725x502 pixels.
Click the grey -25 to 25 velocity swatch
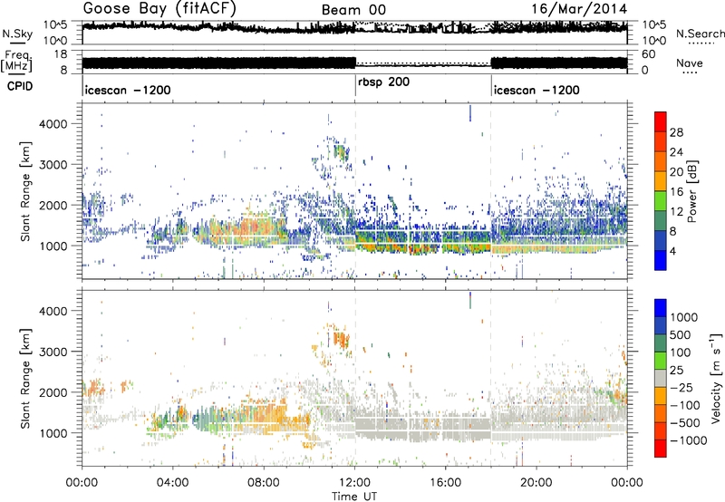[x=661, y=379]
